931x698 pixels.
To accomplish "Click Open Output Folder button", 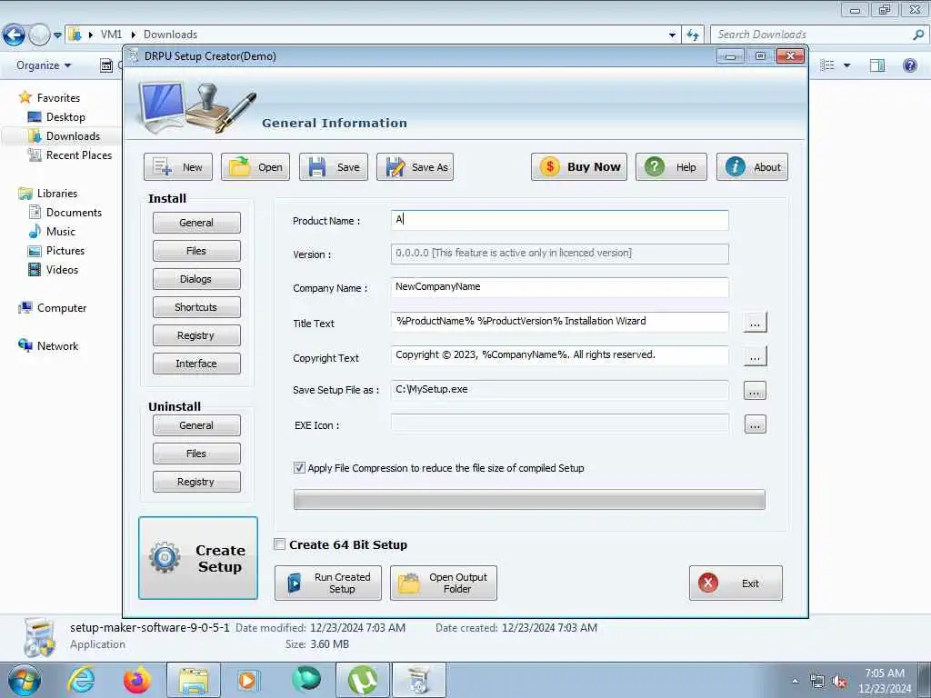I will coord(443,583).
